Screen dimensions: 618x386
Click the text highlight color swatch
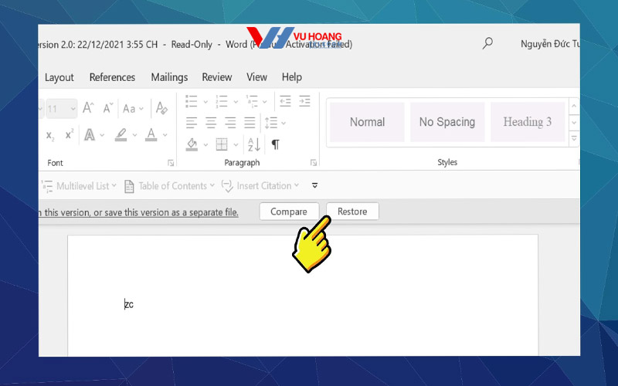tap(121, 135)
